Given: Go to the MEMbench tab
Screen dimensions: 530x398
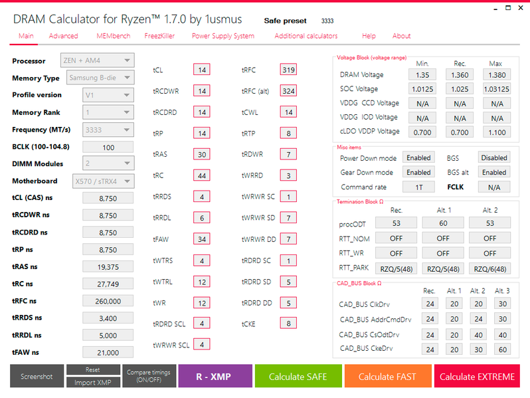Looking at the screenshot, I should (x=113, y=36).
